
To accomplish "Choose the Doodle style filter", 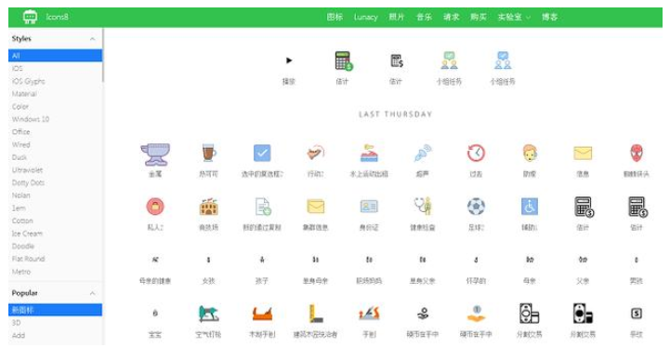I will [x=22, y=247].
